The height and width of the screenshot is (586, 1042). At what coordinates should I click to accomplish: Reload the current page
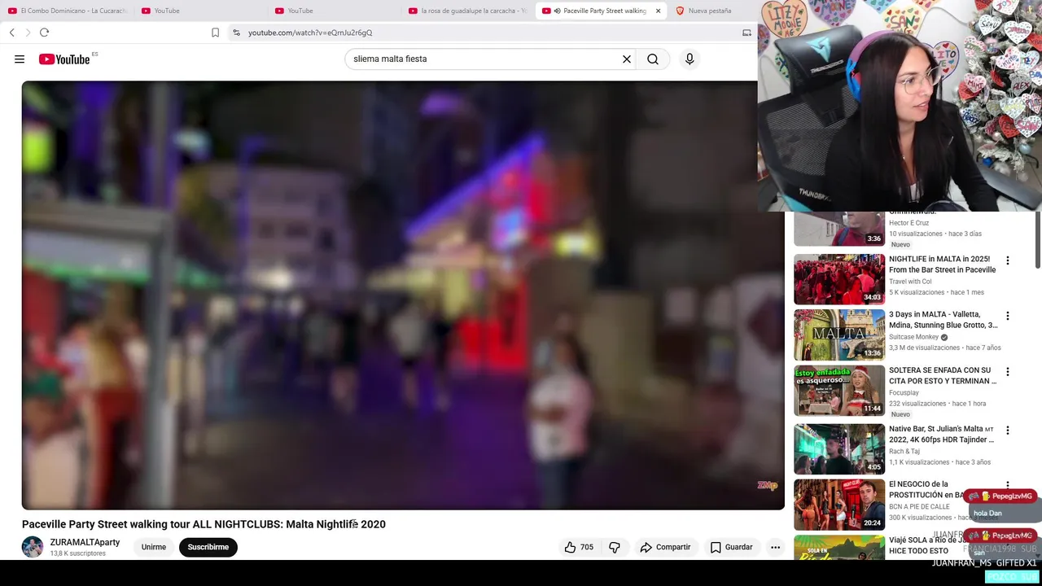click(44, 33)
